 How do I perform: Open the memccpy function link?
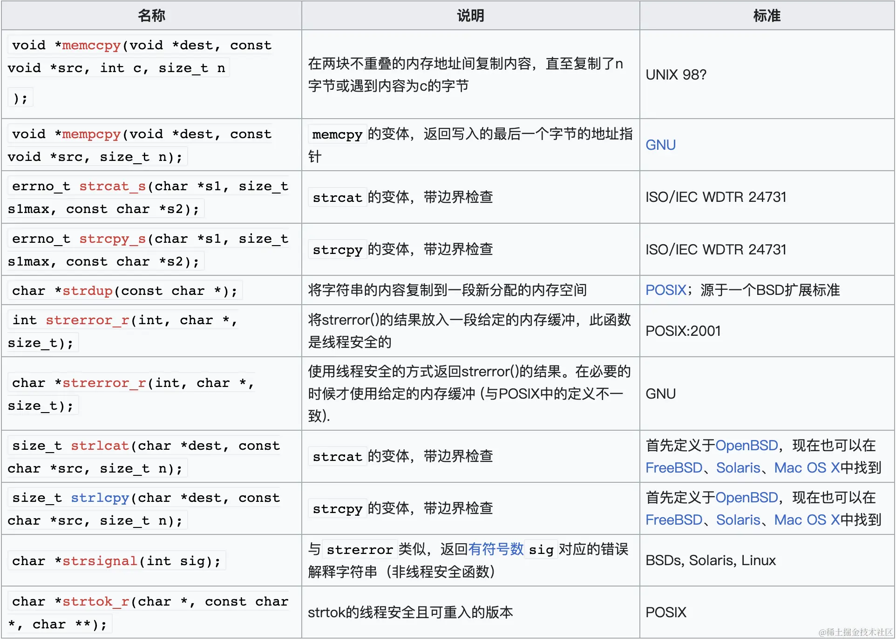click(x=91, y=46)
